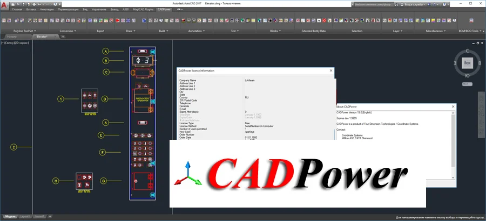Click Вход в службы sign-in button

coord(413,4)
